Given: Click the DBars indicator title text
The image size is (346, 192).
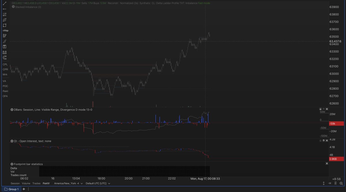Looking at the screenshot, I should 53,110.
